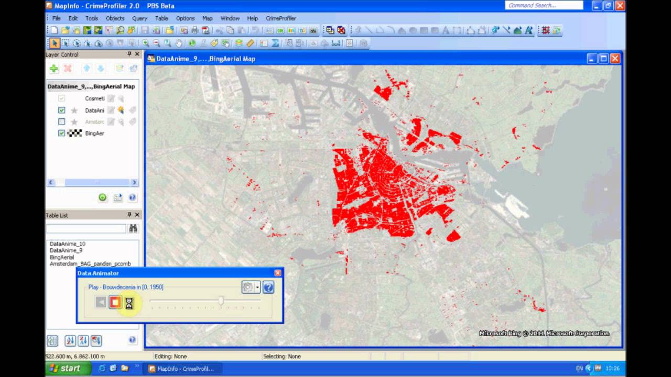Move layer up with blue arrow
The image size is (671, 377).
tap(87, 69)
